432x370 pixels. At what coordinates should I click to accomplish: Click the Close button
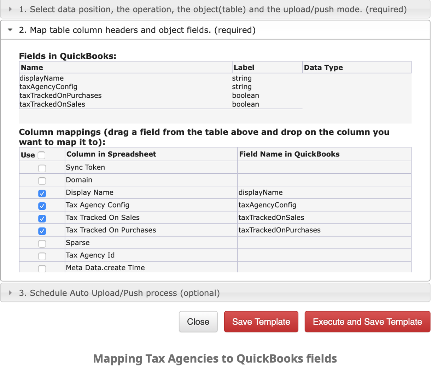198,322
